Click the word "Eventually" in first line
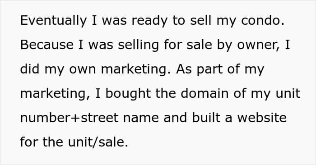Screen dimensions: 316x165 (x=53, y=21)
